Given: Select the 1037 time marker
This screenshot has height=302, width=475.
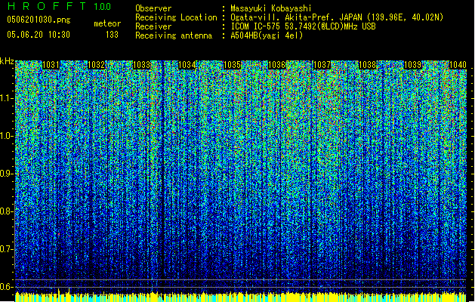Looking at the screenshot, I should pos(322,66).
